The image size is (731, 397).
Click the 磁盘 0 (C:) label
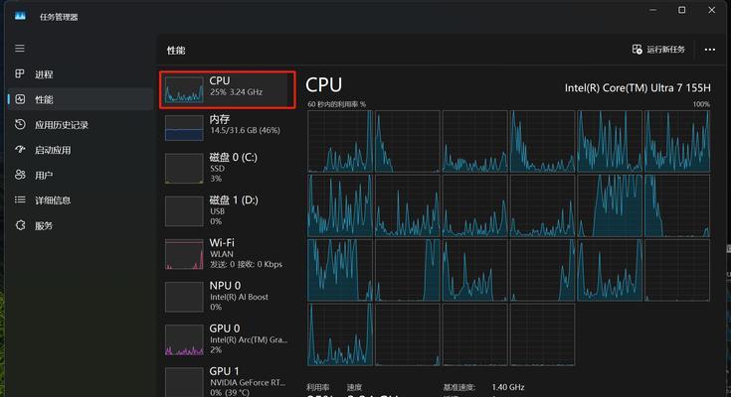pos(233,157)
